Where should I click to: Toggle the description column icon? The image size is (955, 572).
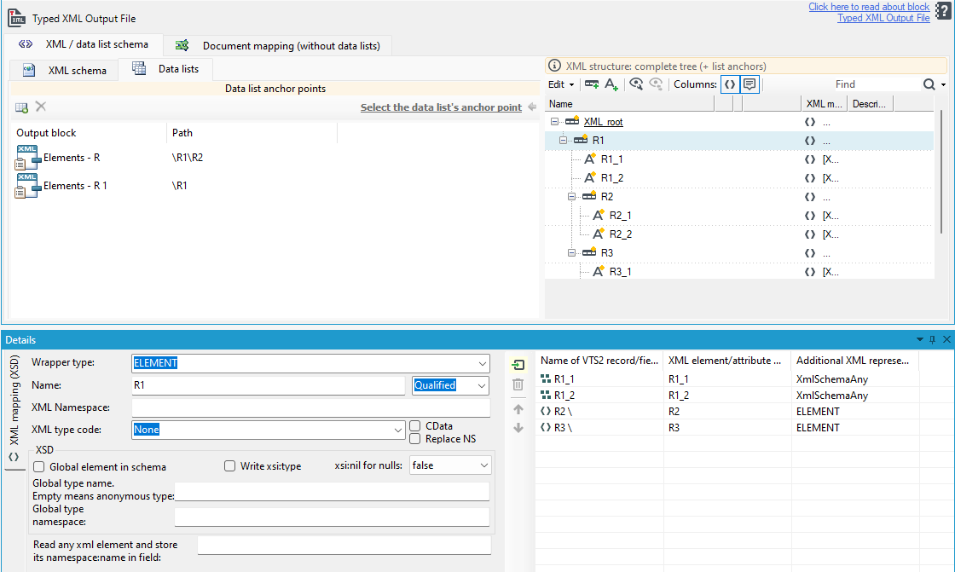750,84
